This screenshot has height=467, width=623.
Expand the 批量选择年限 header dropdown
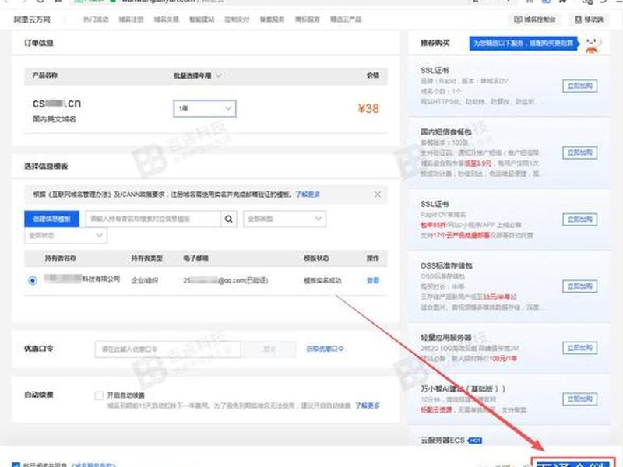[197, 75]
